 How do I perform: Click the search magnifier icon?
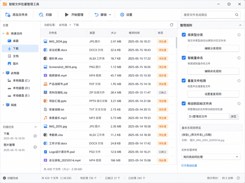click(237, 15)
